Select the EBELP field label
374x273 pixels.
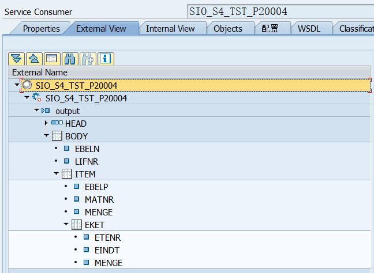pyautogui.click(x=96, y=187)
